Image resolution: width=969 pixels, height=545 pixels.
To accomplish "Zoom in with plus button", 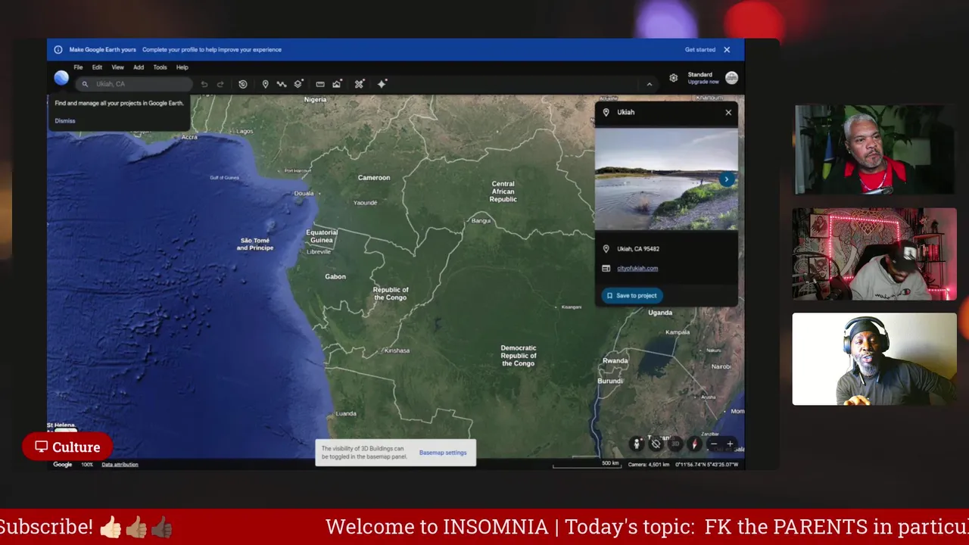I will coord(730,444).
